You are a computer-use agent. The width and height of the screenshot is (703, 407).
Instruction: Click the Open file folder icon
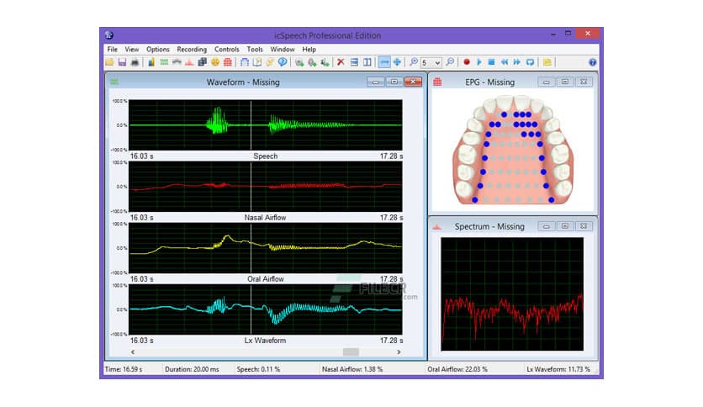(x=109, y=62)
